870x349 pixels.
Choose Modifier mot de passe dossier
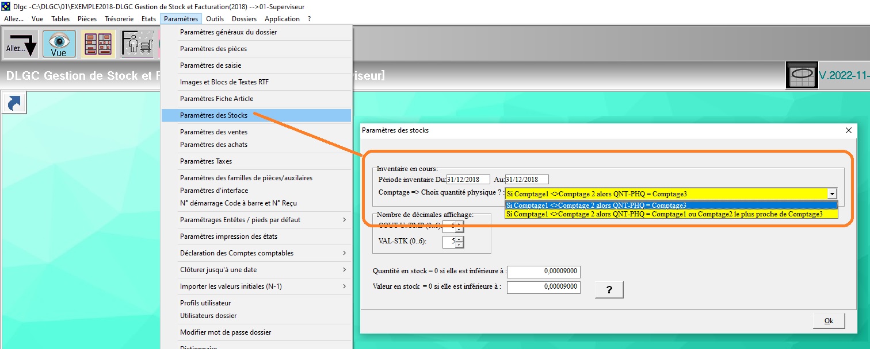[256, 332]
